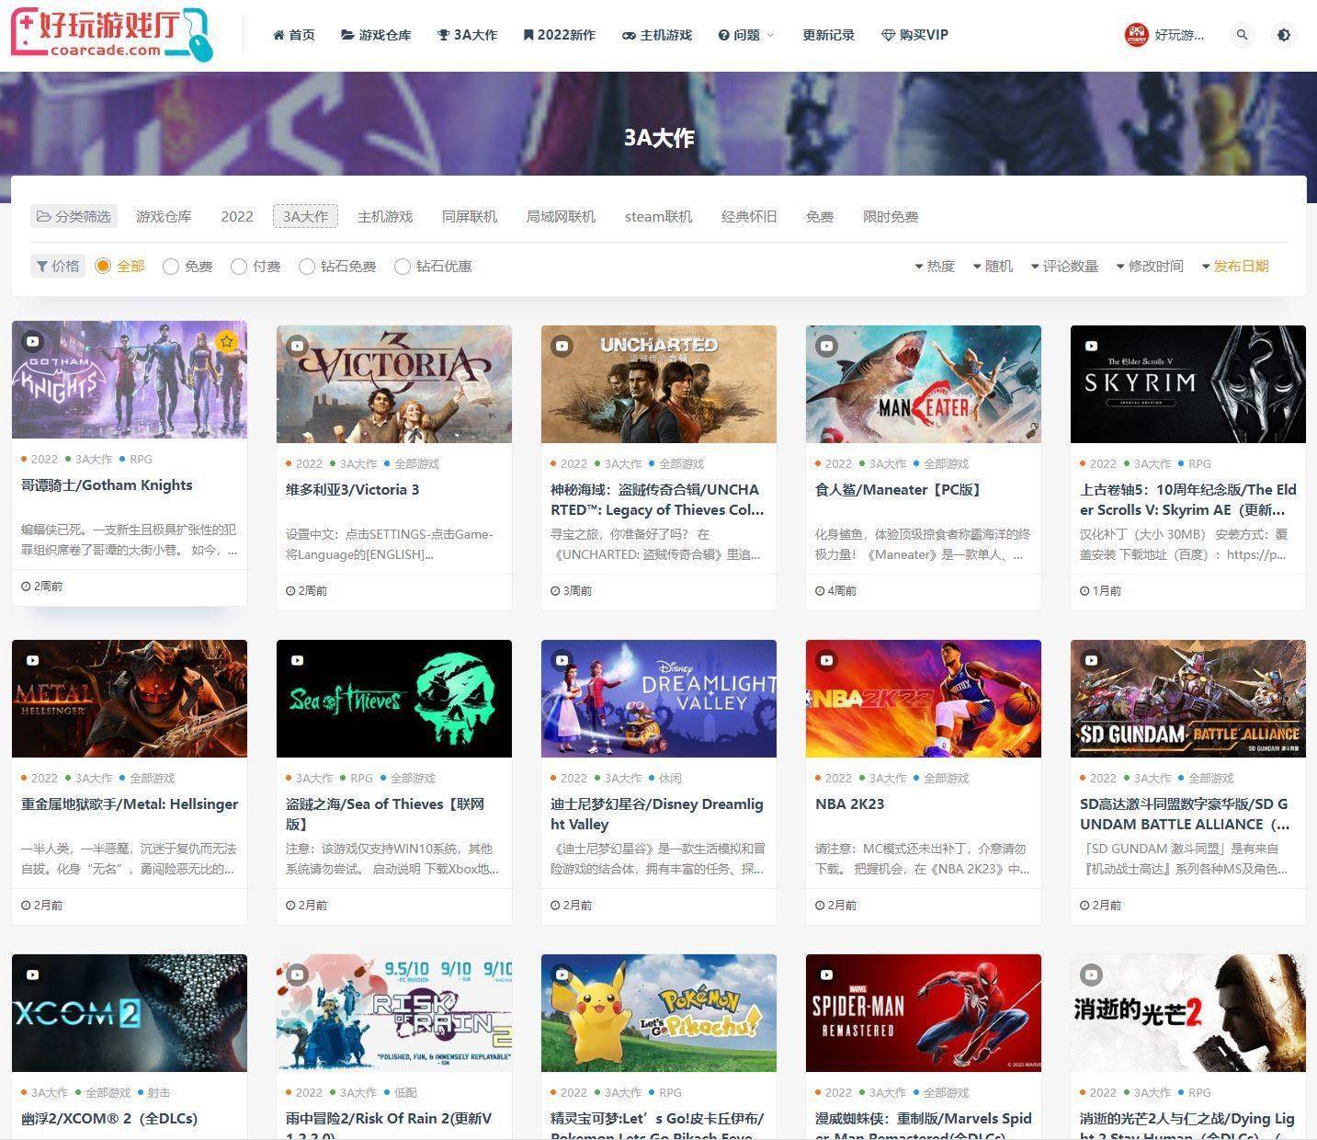Viewport: 1317px width, 1140px height.
Task: Click video icon on Risk of Rain 2 card
Action: pyautogui.click(x=297, y=975)
